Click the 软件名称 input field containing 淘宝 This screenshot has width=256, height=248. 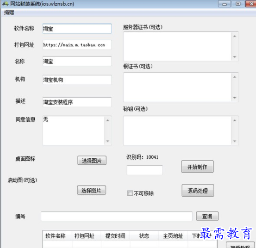(x=77, y=29)
